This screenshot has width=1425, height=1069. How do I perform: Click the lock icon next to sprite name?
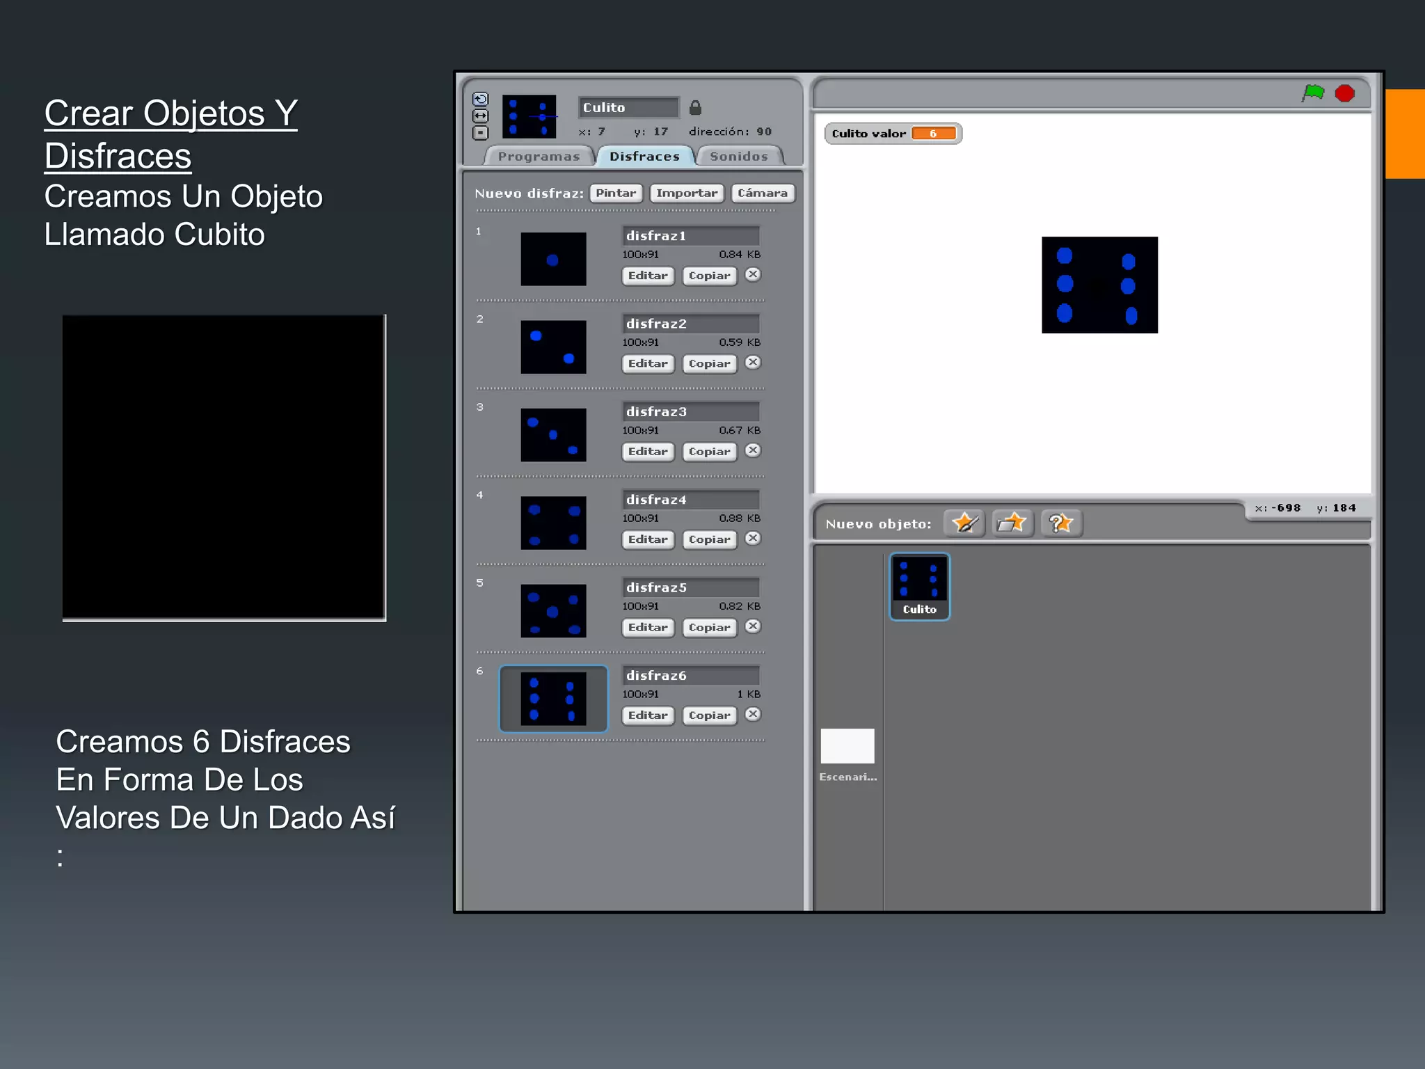(695, 108)
